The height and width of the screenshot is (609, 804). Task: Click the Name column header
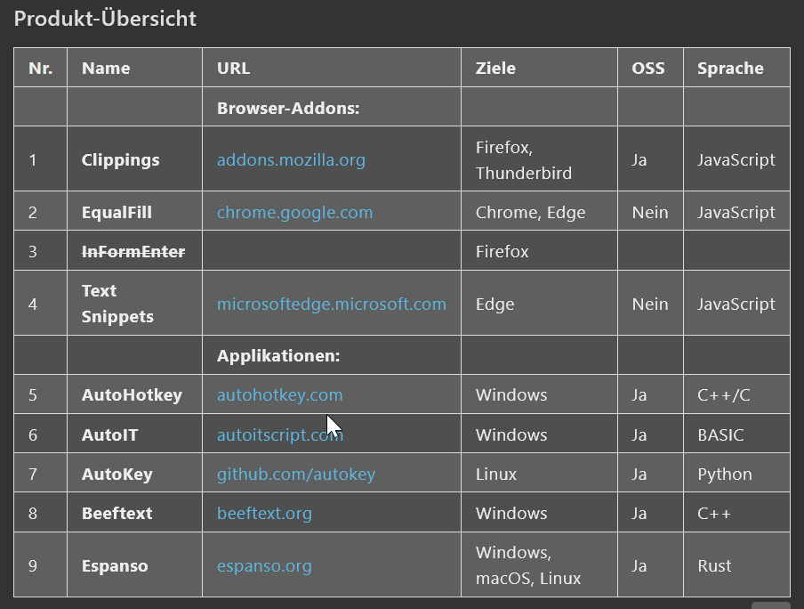(x=106, y=69)
